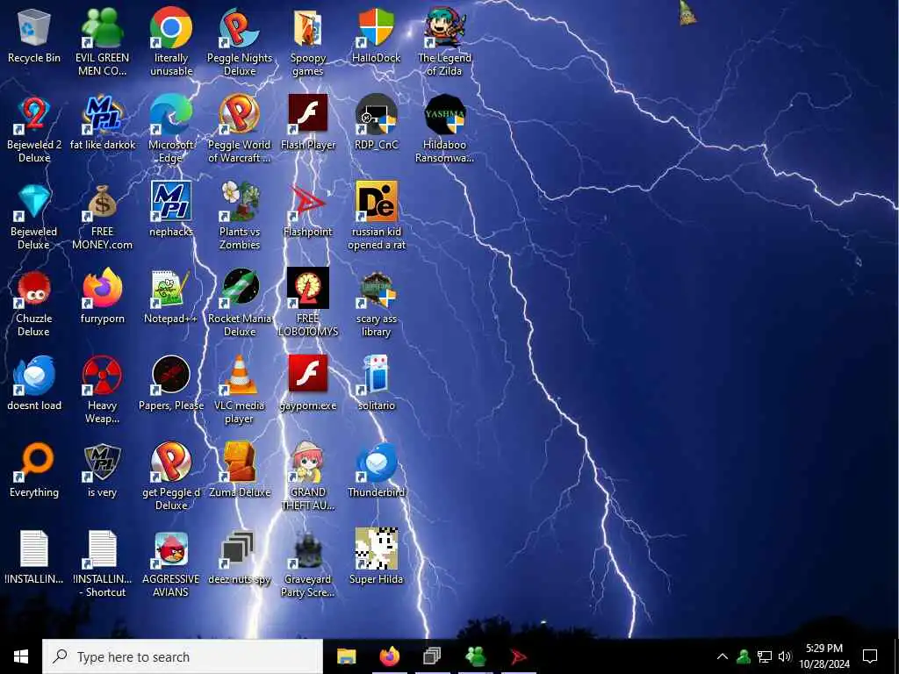
Task: Open the network status tray icon
Action: [x=765, y=656]
